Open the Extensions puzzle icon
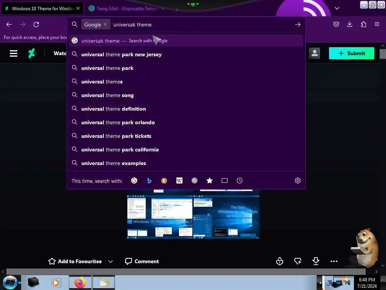Image resolution: width=386 pixels, height=290 pixels. pyautogui.click(x=363, y=24)
